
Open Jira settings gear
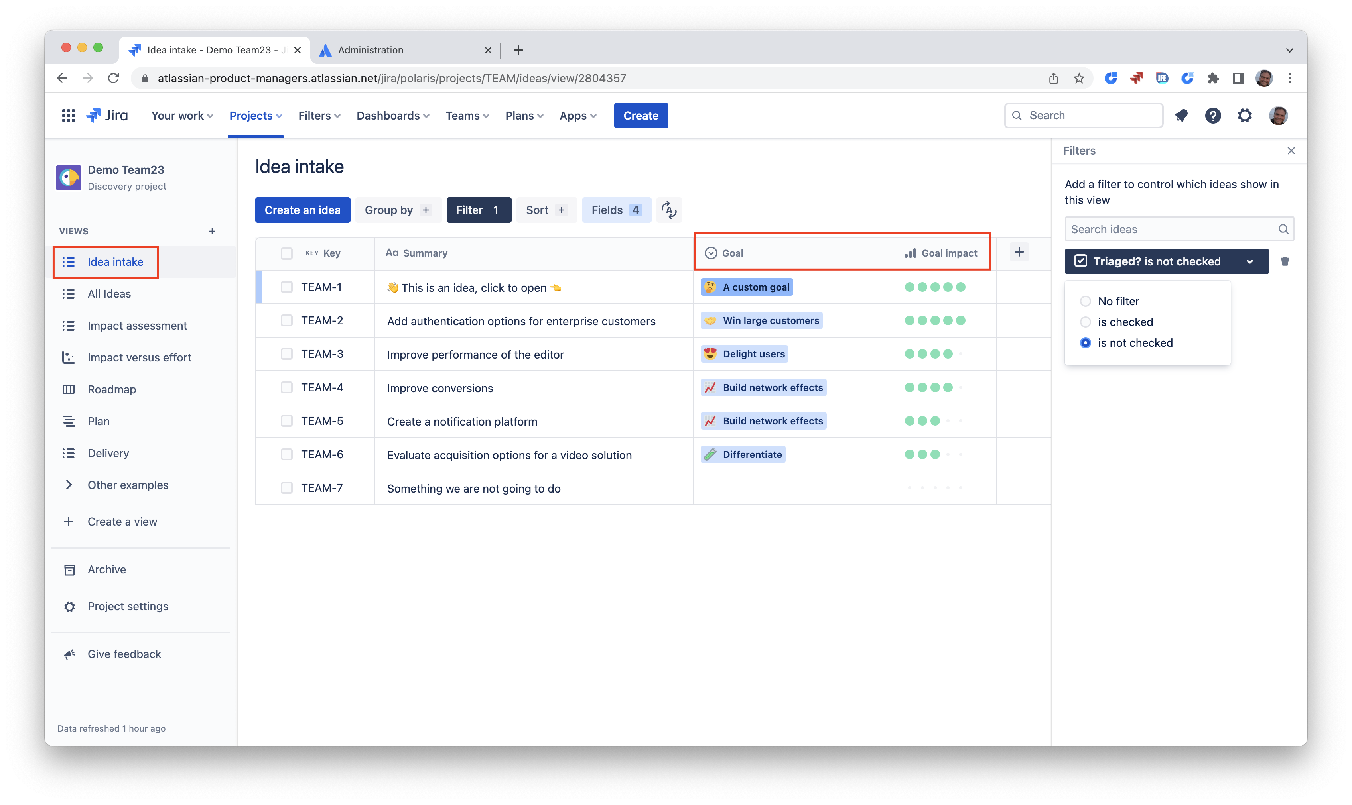pos(1245,115)
